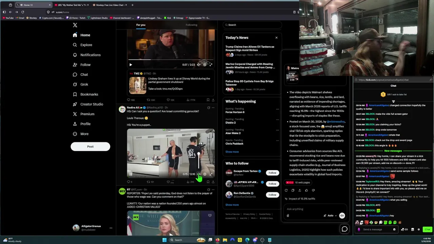Switch to "My Mother Told Me" browser tab
Image resolution: width=434 pixels, height=244 pixels.
click(72, 5)
